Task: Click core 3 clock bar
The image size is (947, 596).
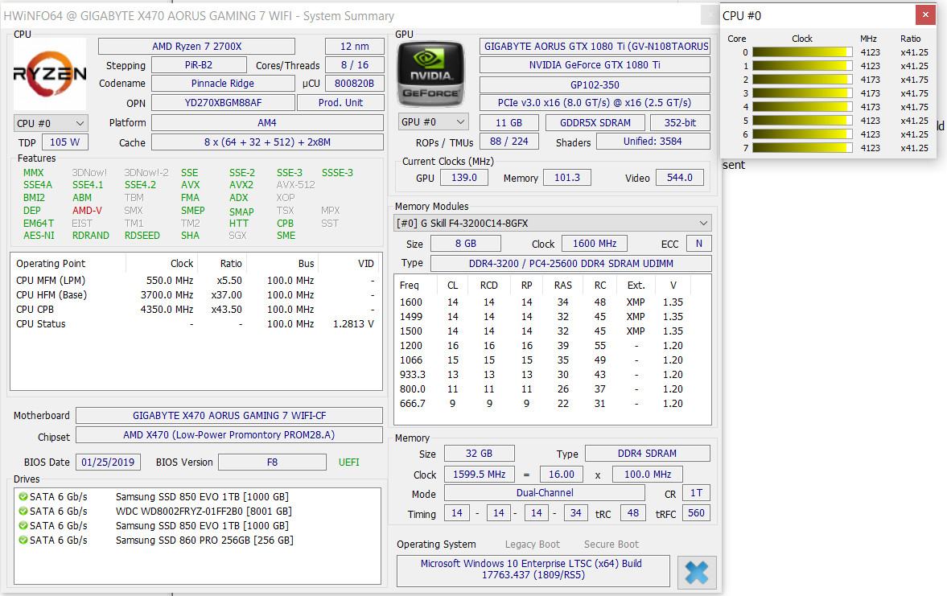Action: tap(802, 93)
